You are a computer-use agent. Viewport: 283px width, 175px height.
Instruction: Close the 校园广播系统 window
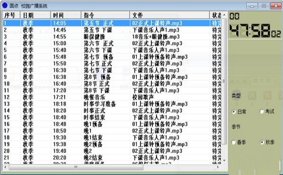click(x=275, y=6)
